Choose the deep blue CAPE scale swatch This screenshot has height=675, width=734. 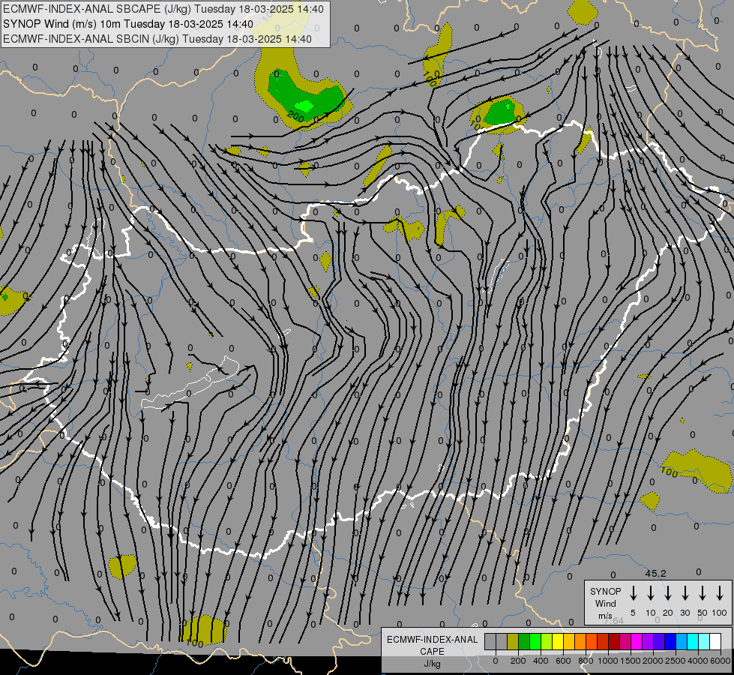pos(670,641)
